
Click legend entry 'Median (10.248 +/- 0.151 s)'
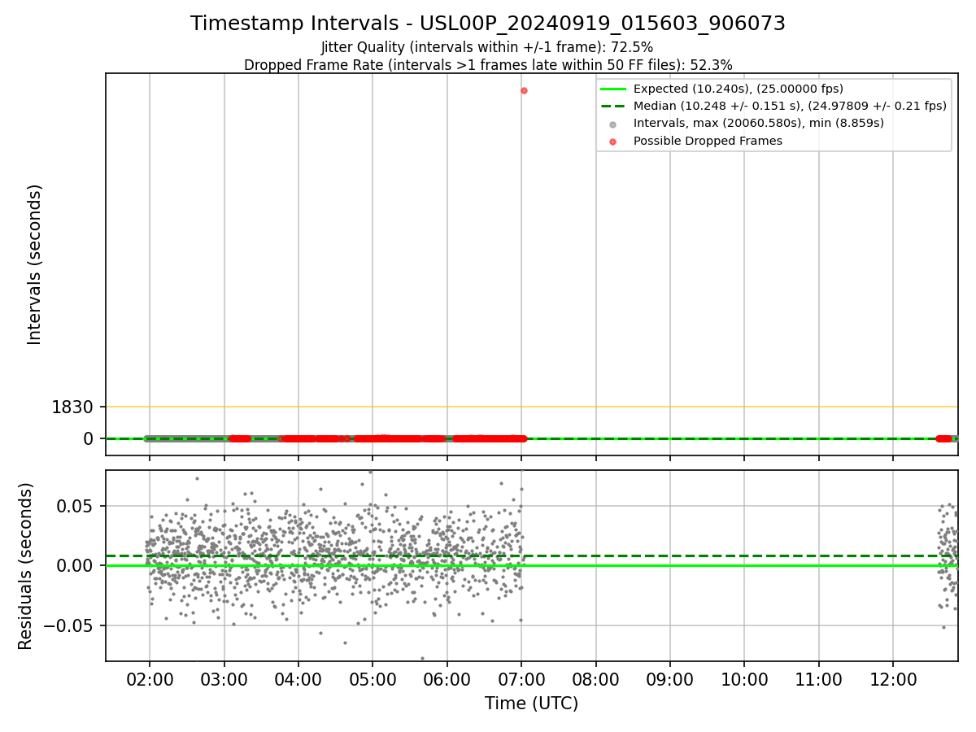790,106
